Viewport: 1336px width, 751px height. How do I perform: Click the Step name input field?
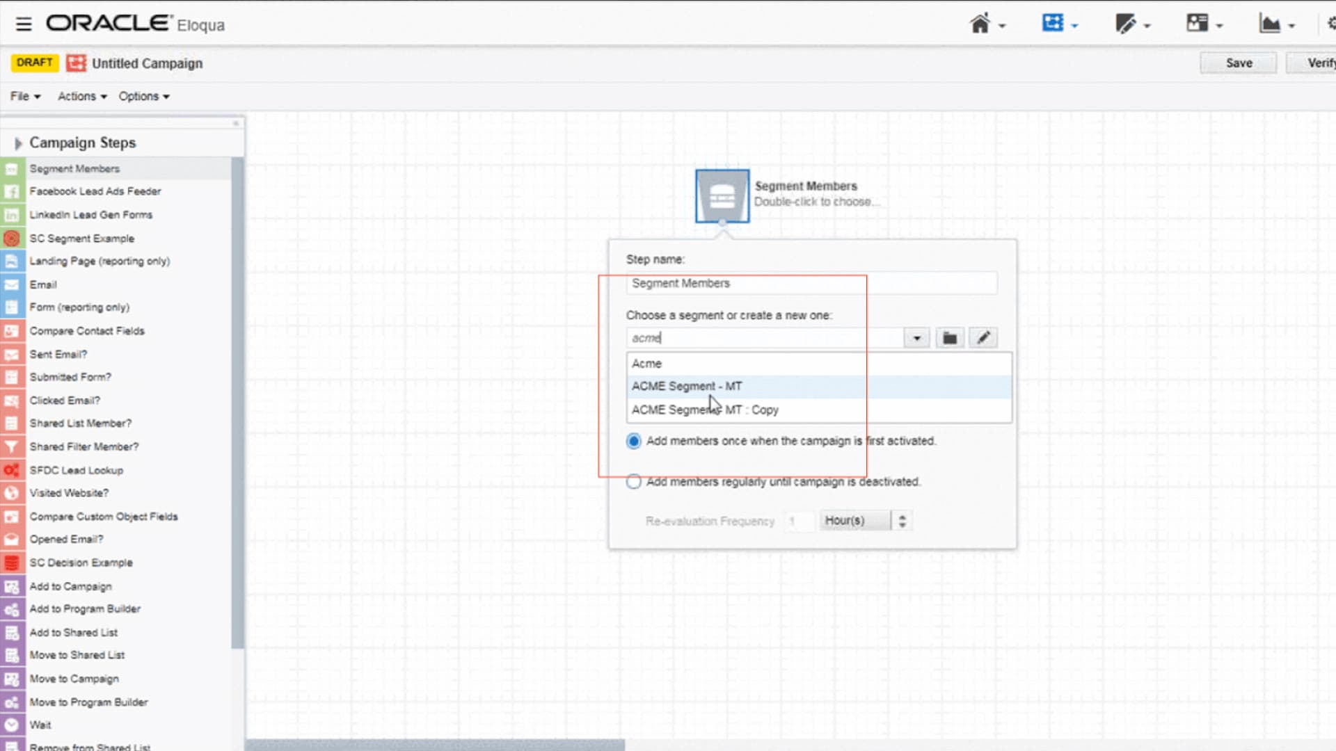(x=812, y=282)
